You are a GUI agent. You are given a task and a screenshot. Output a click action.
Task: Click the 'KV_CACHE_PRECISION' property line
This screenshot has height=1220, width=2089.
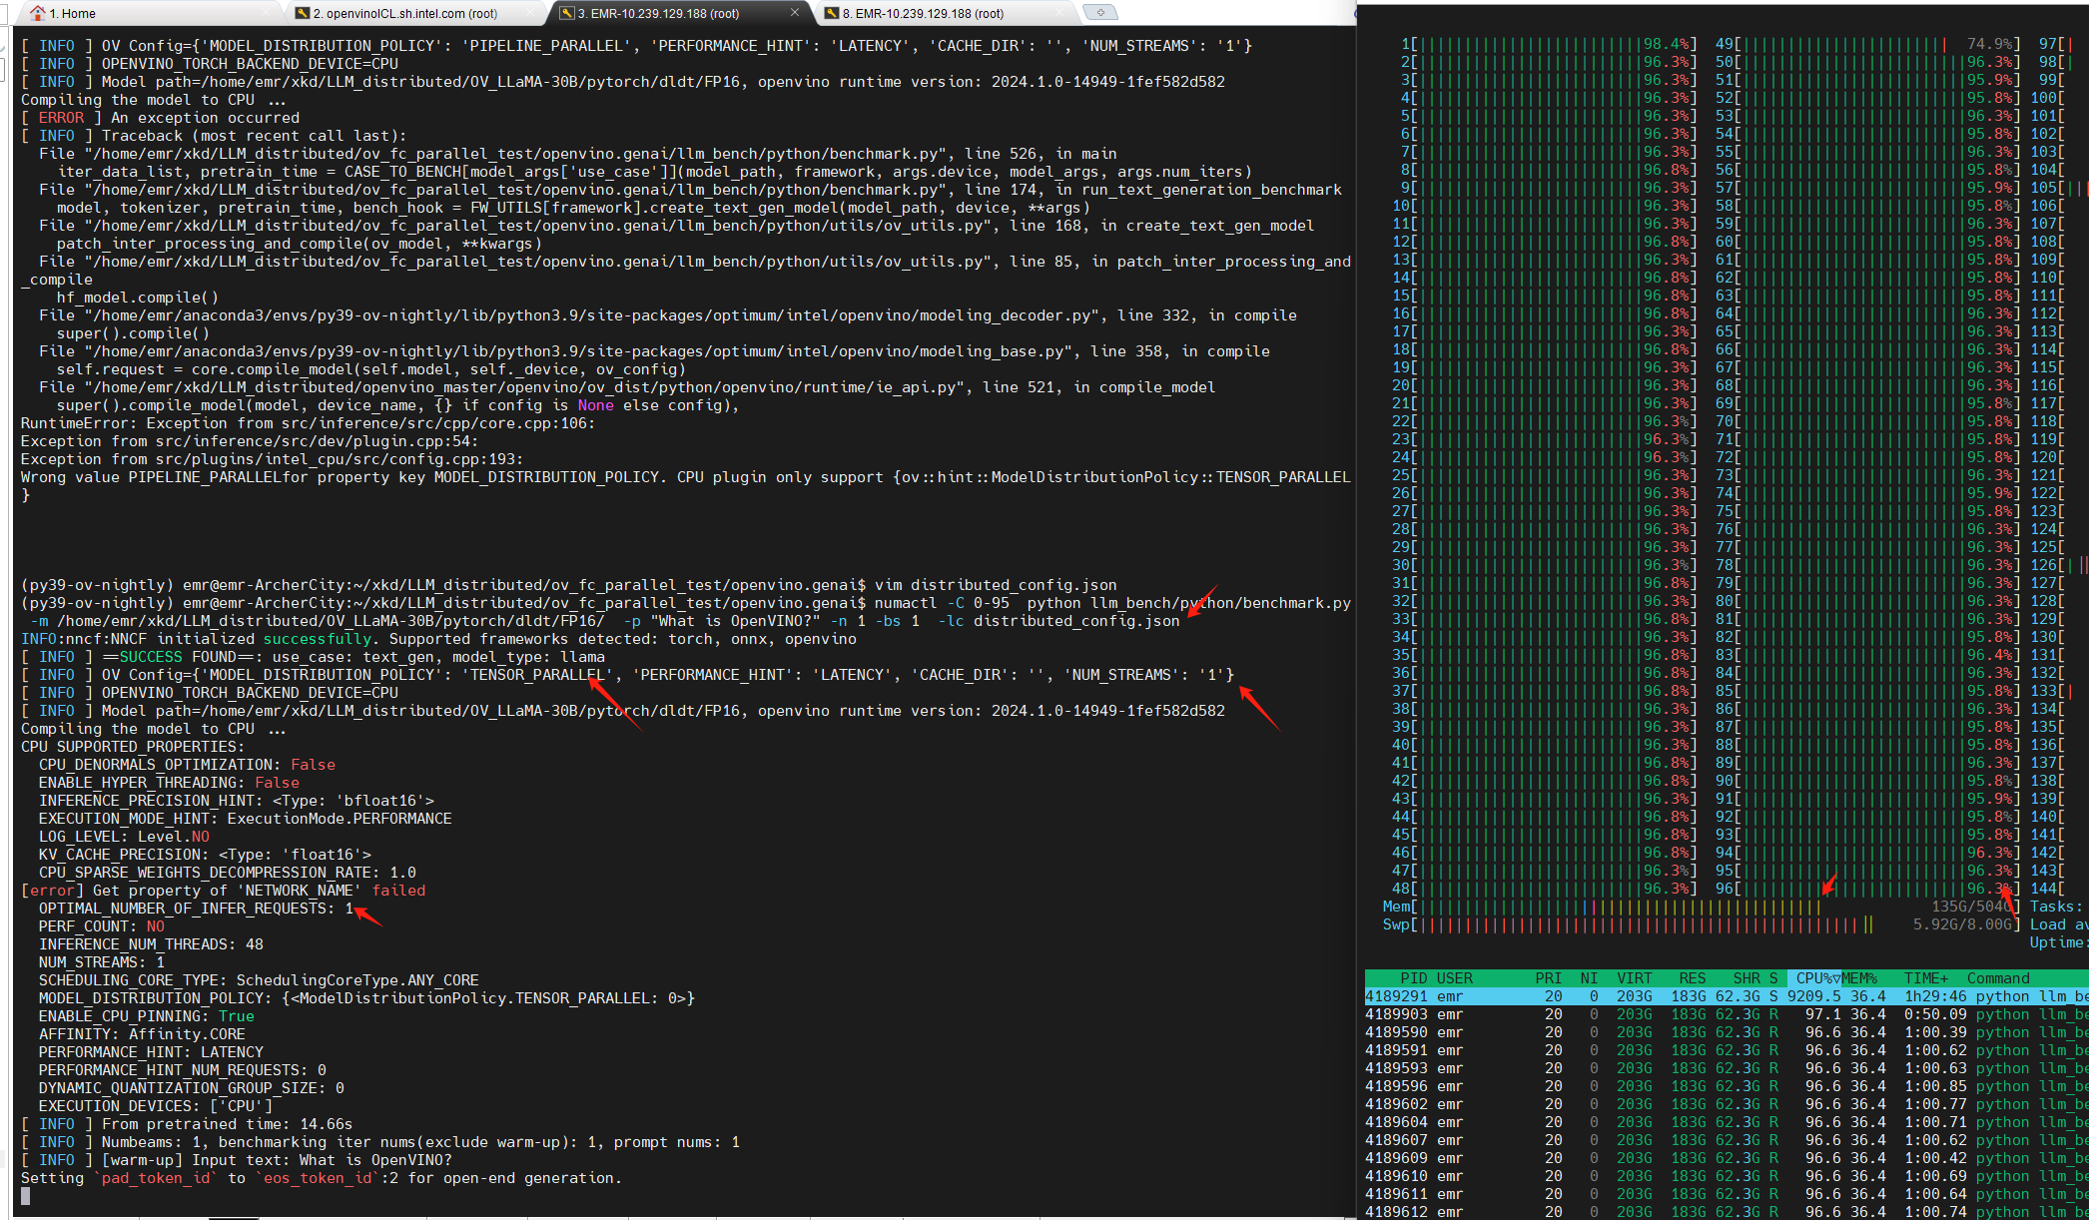tap(205, 855)
